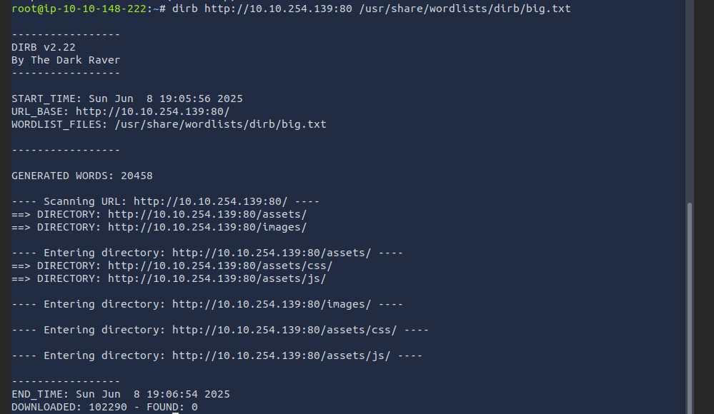Open the DIRECTORY result for assets/css/

click(220, 266)
